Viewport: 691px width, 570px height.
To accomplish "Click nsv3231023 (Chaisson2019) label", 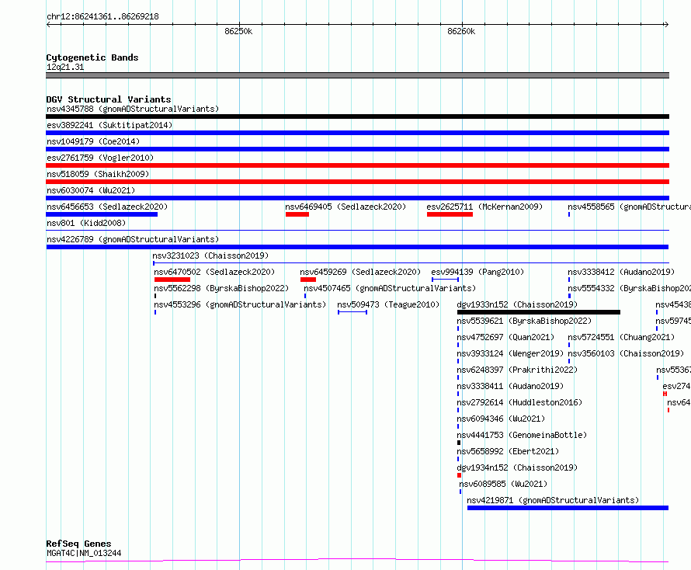I will (x=210, y=255).
